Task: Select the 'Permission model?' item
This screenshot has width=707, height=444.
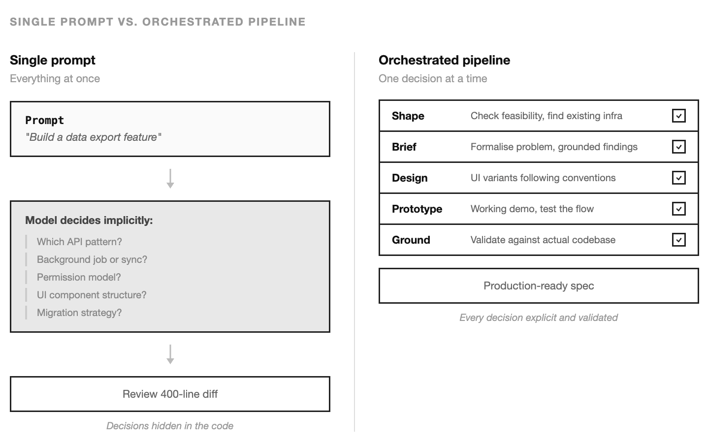Action: (79, 277)
